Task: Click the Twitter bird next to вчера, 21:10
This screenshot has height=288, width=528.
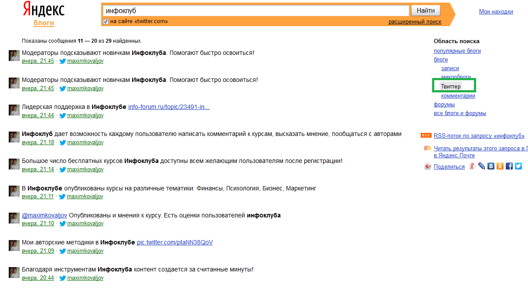Action: pyautogui.click(x=62, y=224)
